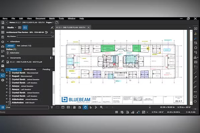This screenshot has width=200, height=133.
Task: Click the Studio connection plug icon
Action: coord(52,27)
